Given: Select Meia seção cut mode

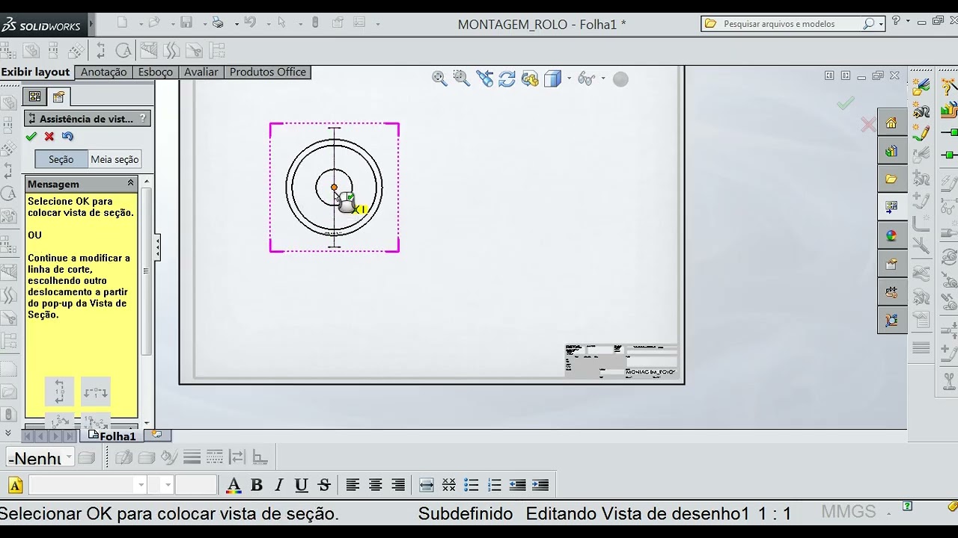Looking at the screenshot, I should click(115, 159).
